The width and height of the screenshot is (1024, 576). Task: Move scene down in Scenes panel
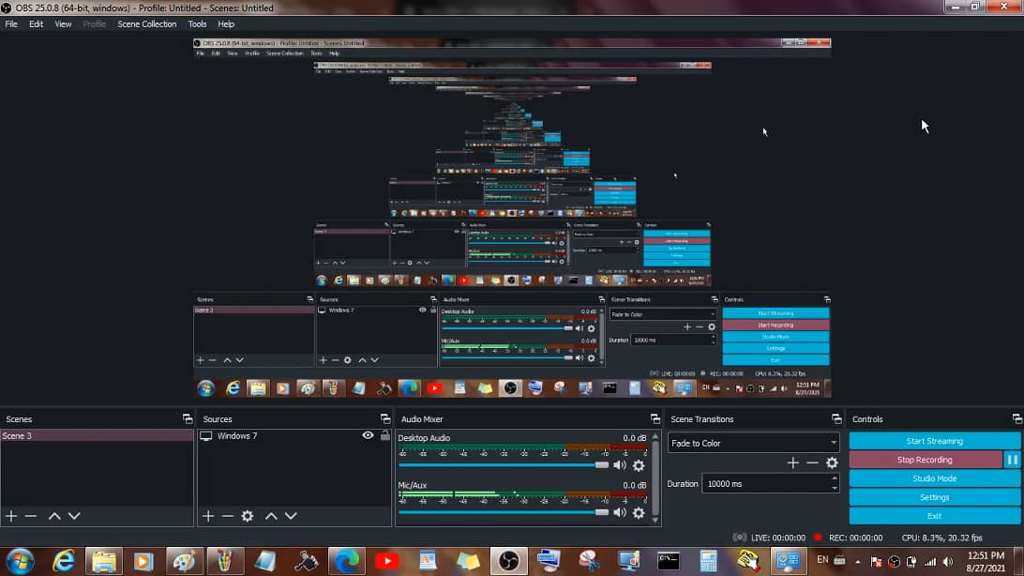point(74,516)
